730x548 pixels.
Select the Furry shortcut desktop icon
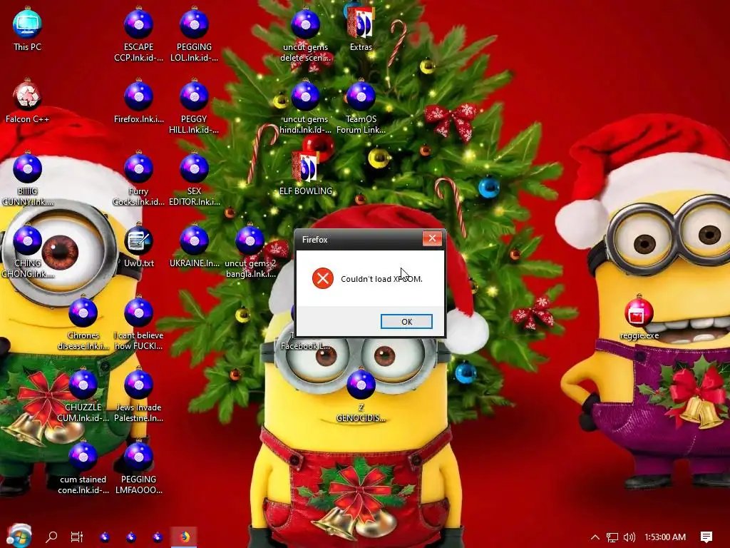pos(139,179)
